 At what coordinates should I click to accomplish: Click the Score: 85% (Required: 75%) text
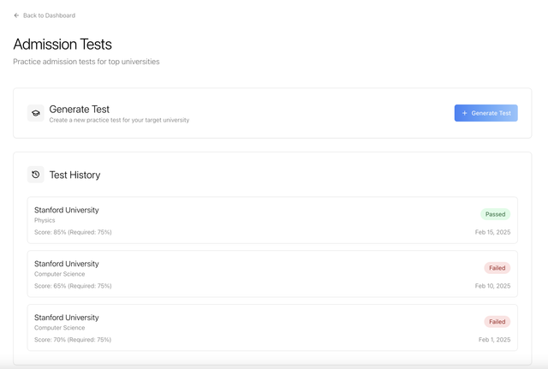point(73,232)
